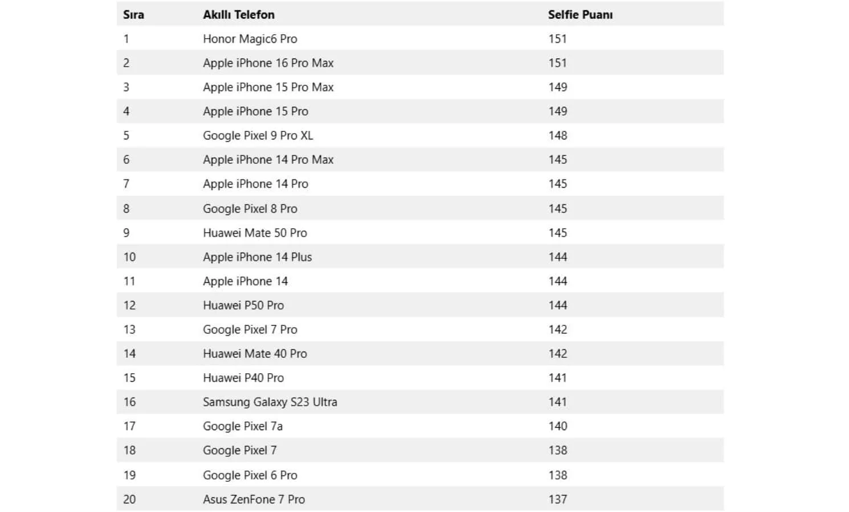Select Apple iPhone 16 Pro Max entry
The image size is (849, 512).
coord(268,63)
